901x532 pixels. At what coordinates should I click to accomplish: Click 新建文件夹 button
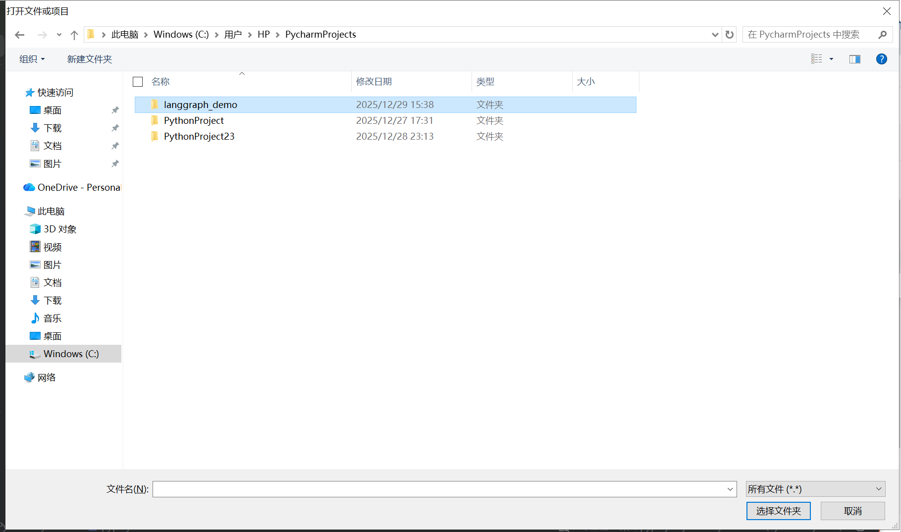(90, 59)
